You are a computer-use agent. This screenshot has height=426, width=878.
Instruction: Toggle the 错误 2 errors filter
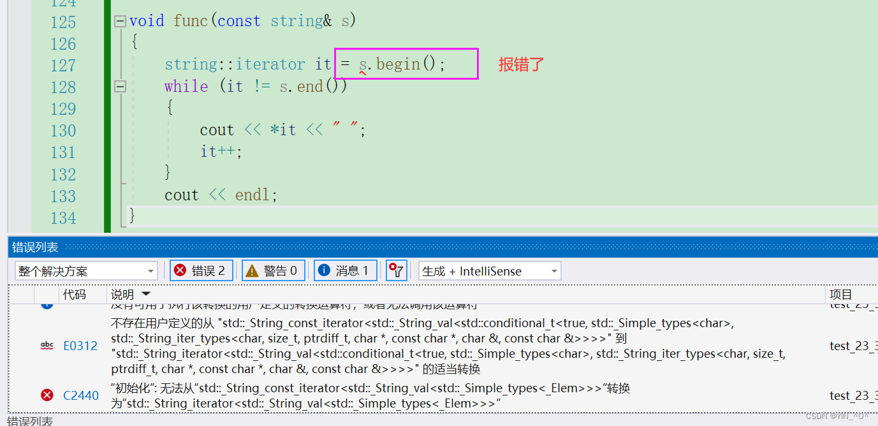tap(201, 270)
